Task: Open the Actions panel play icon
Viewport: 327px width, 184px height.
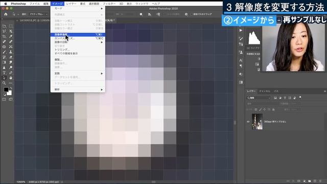Action: pos(241,31)
